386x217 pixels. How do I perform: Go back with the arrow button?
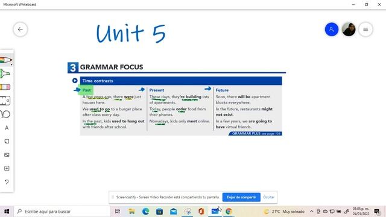point(20,30)
